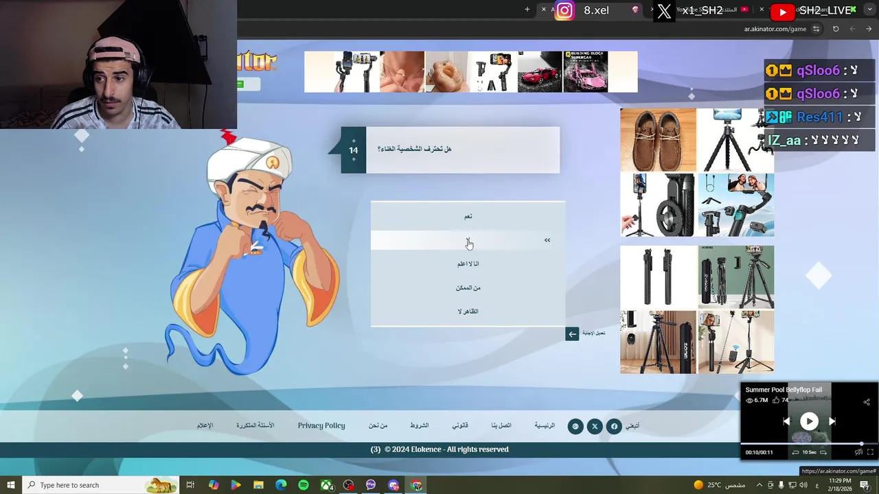Open the Windows Start menu
The image size is (879, 494).
tap(11, 485)
